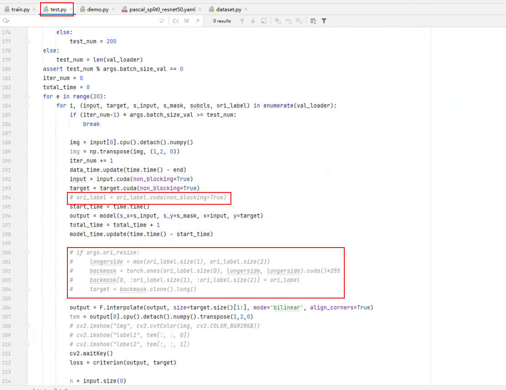Toggle Words (W) search option
The width and height of the screenshot is (506, 390).
187,21
